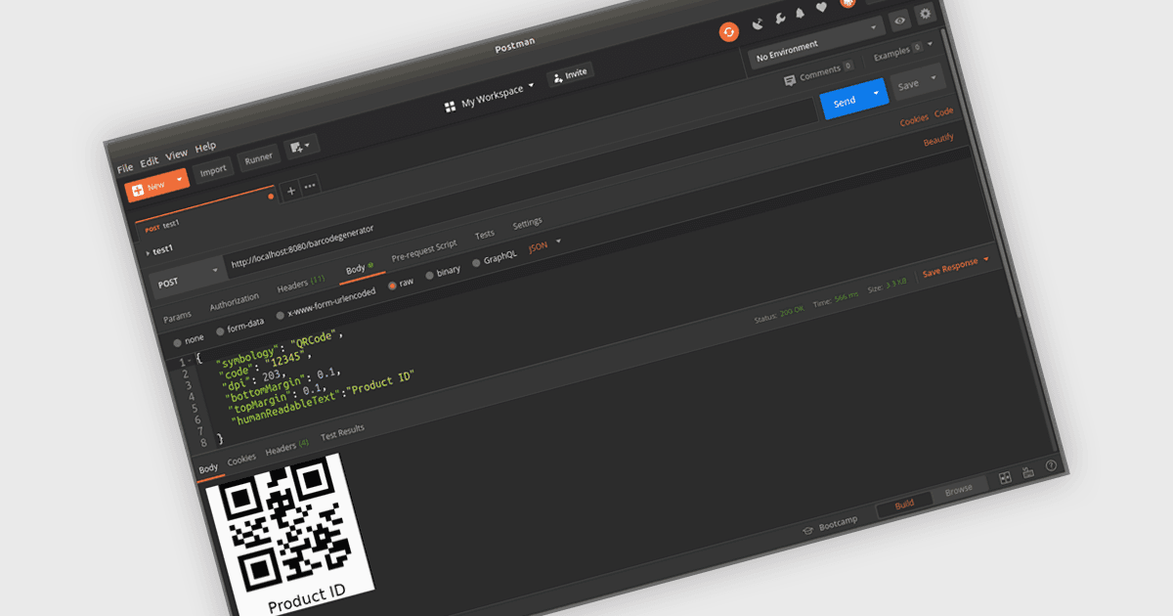The width and height of the screenshot is (1173, 616).
Task: Open the satellite capture requests icon
Action: point(758,23)
